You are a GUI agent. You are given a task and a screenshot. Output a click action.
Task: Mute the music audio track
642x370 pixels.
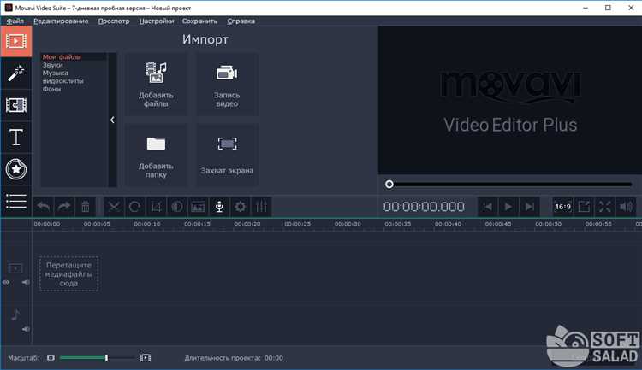(26, 329)
